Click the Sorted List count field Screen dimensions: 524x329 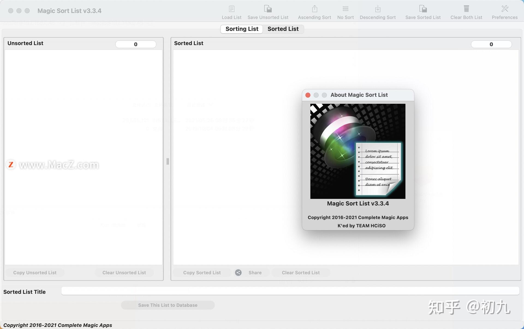pos(491,44)
